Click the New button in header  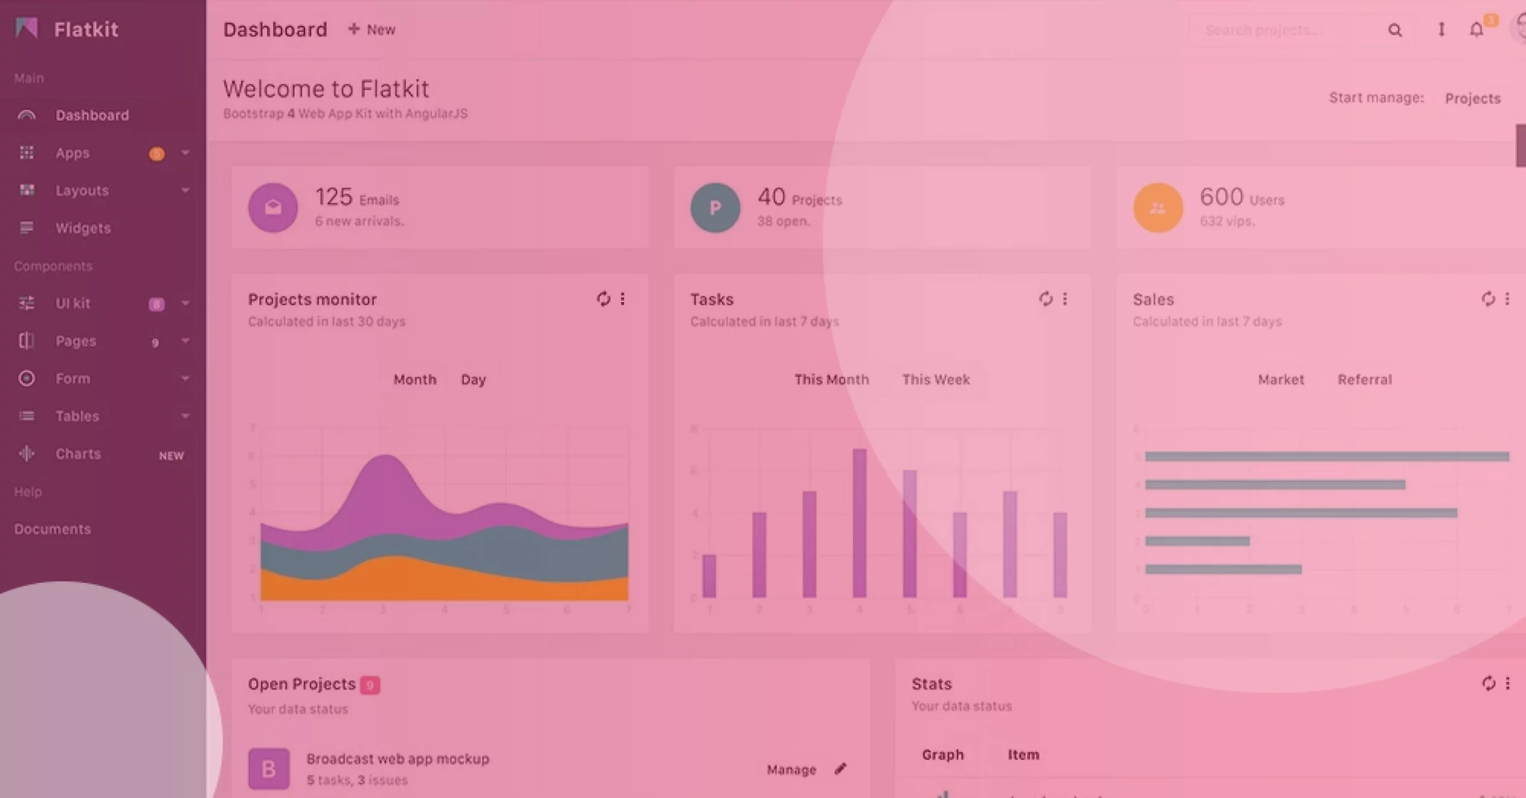click(371, 29)
